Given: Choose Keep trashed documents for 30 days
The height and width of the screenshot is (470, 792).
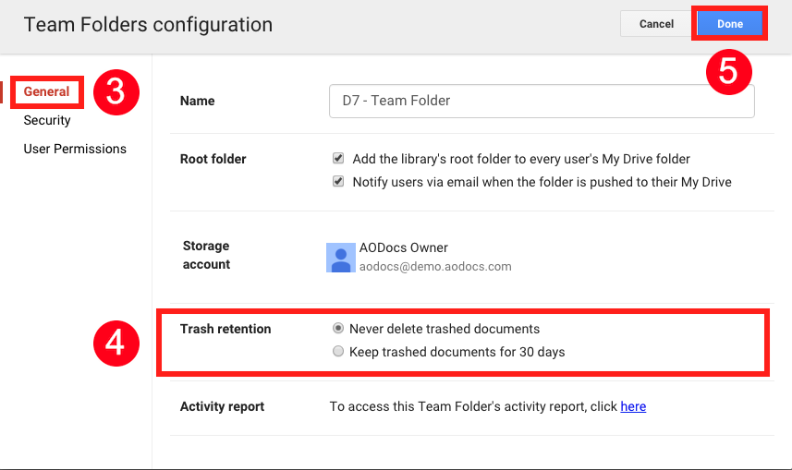Looking at the screenshot, I should point(338,352).
